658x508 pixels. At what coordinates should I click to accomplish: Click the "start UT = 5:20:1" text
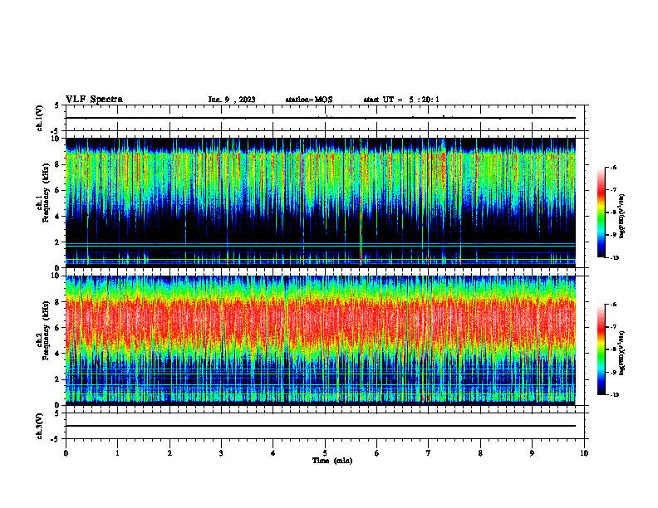pos(401,100)
